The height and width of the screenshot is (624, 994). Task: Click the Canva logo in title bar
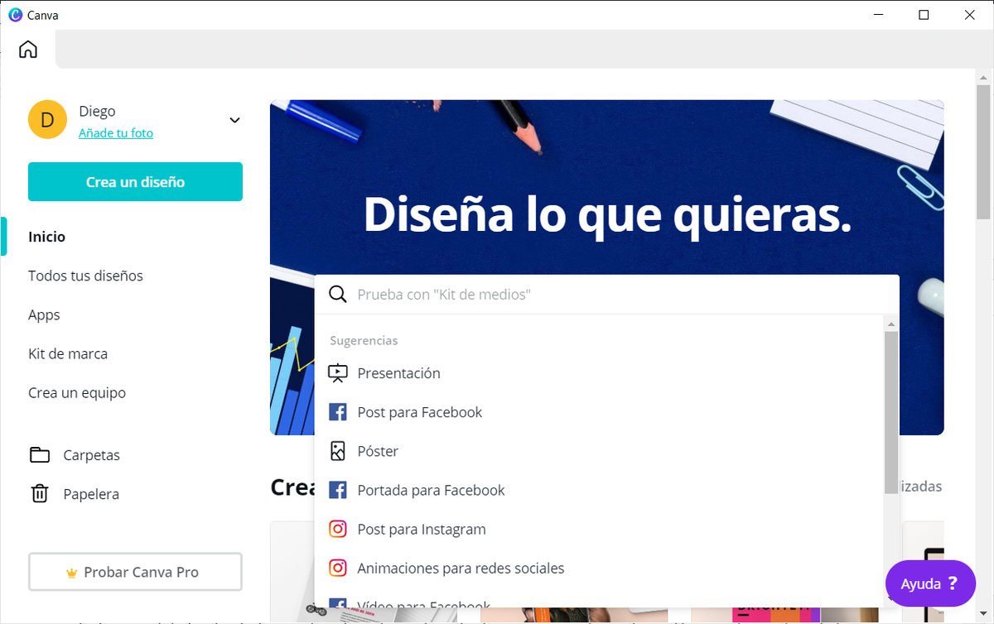(15, 15)
